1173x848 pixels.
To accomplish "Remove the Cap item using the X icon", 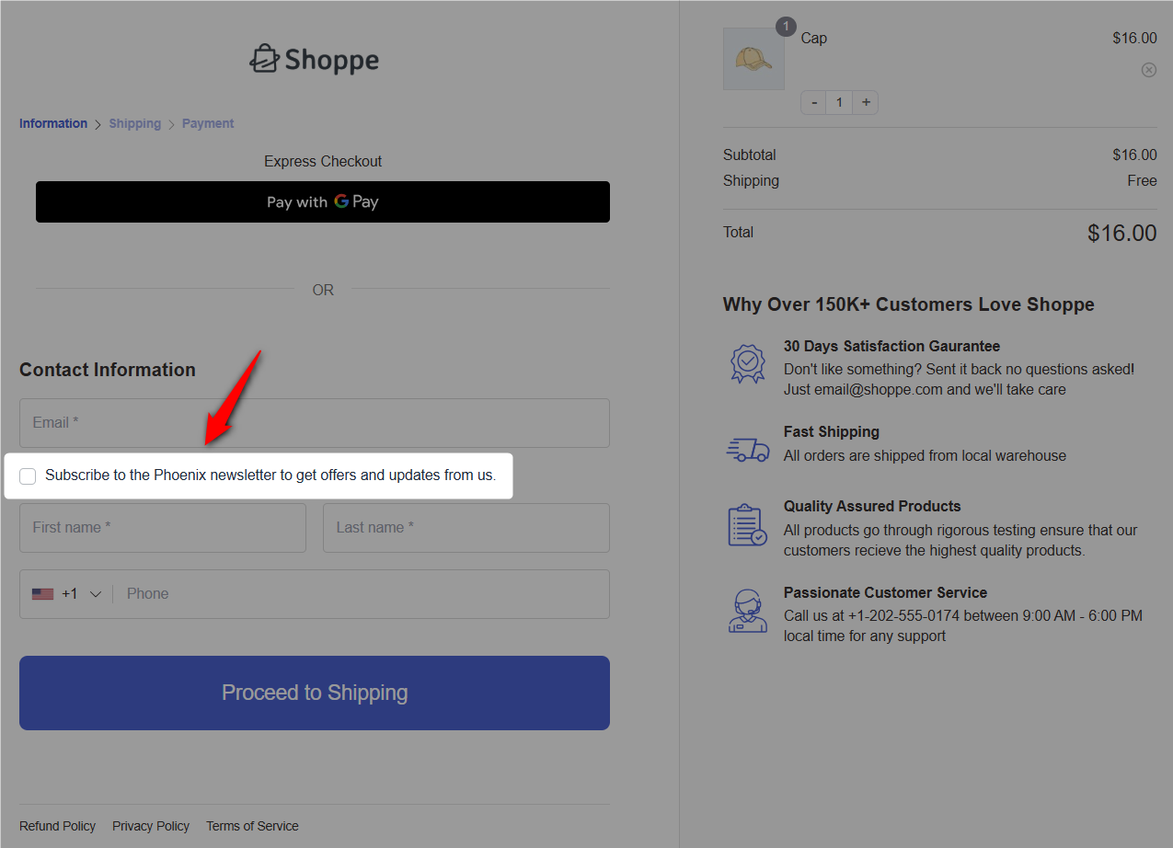I will [x=1148, y=69].
